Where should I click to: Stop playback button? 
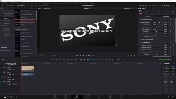(x=83, y=56)
